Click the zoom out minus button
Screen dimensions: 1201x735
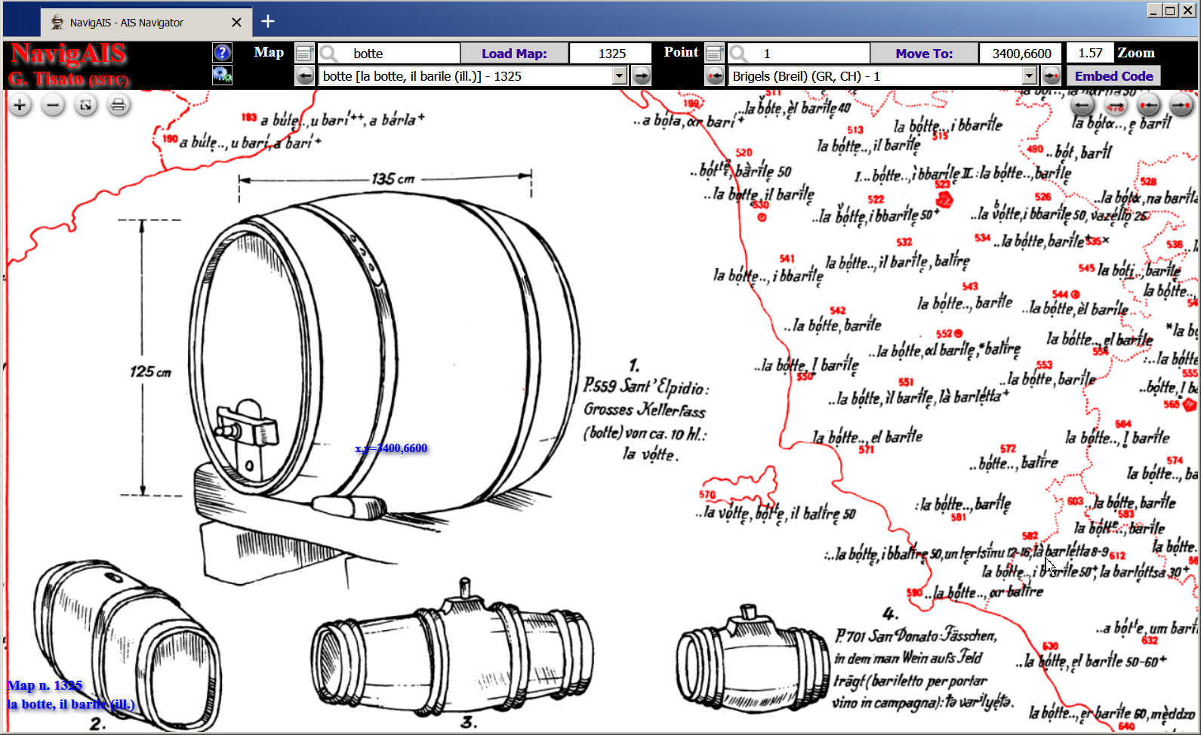pos(53,106)
